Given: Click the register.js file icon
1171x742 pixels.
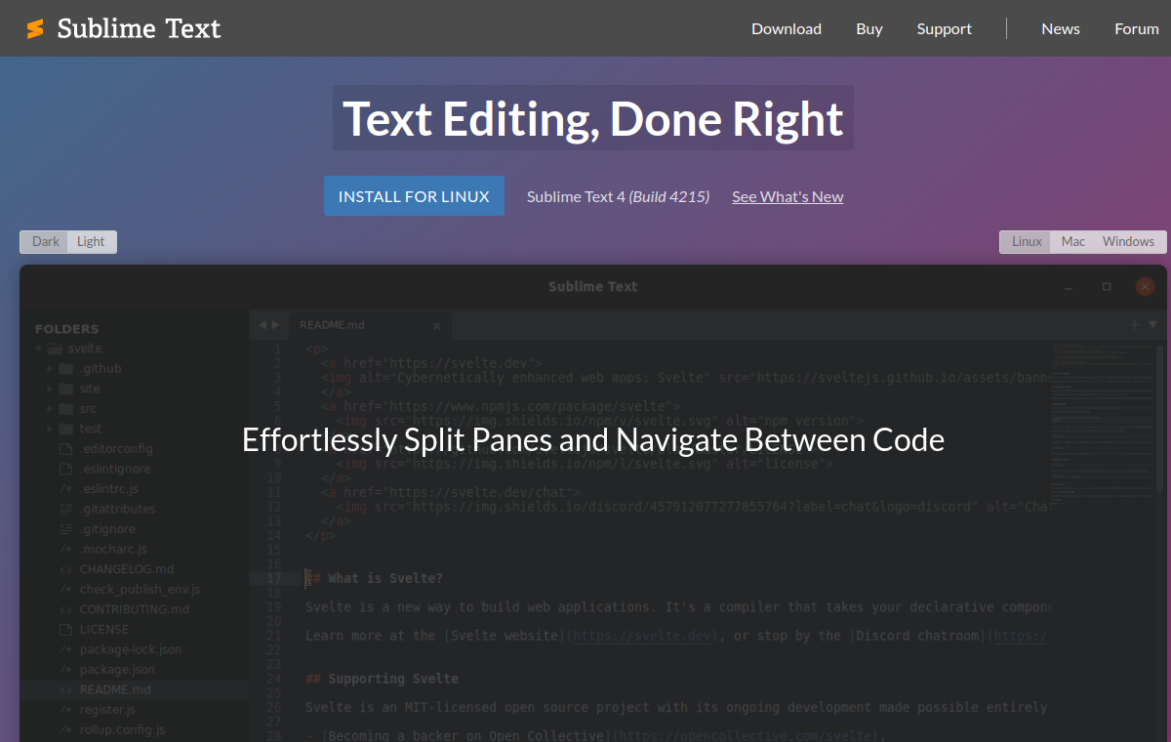Looking at the screenshot, I should (x=66, y=710).
